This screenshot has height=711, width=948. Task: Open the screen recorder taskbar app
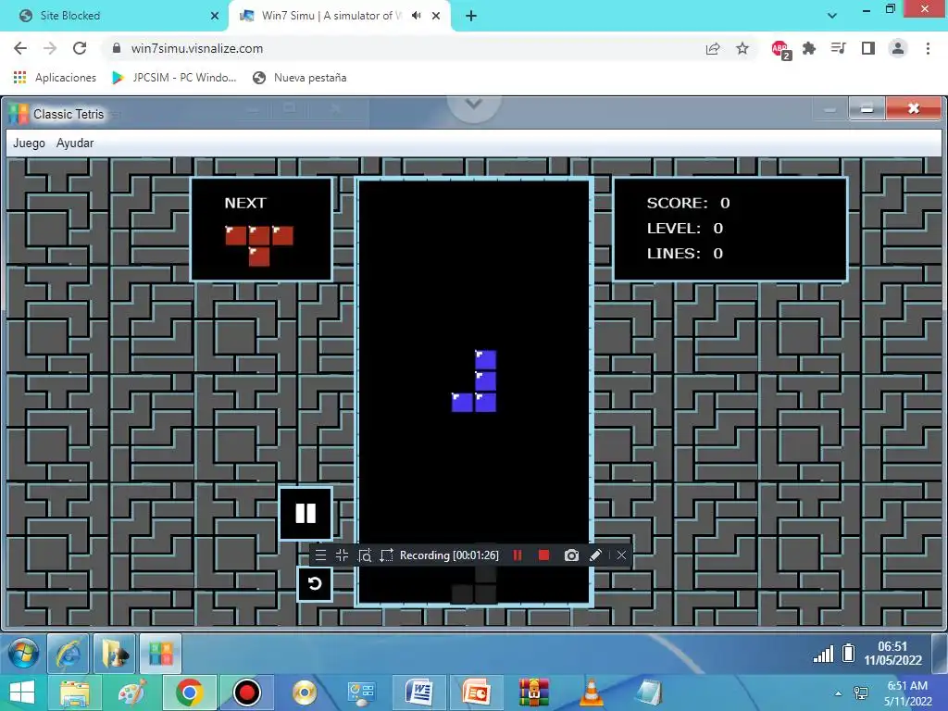pos(246,692)
